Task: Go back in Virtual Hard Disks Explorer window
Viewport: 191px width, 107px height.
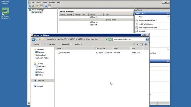Action: coord(33,40)
